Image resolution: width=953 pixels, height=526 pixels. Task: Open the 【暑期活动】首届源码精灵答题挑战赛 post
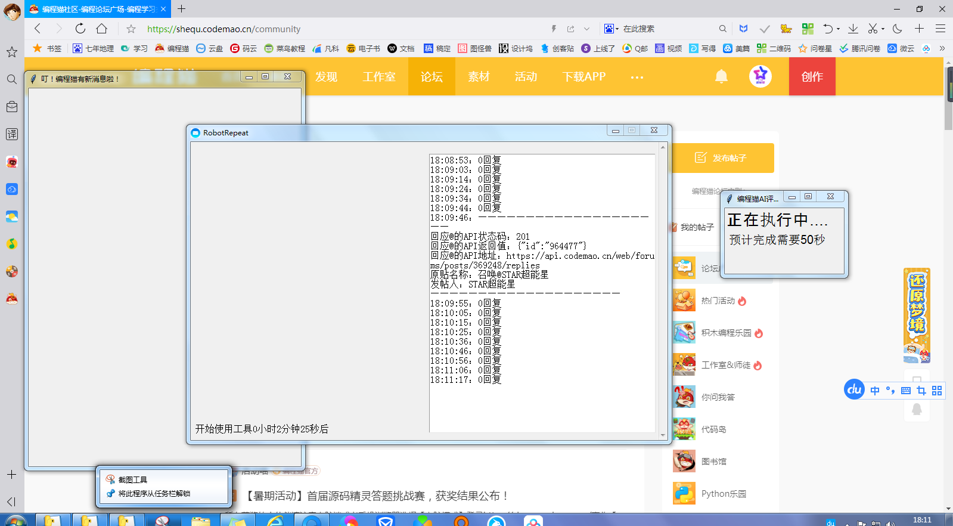[378, 496]
